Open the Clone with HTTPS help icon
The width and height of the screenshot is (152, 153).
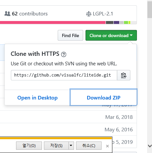(64, 54)
